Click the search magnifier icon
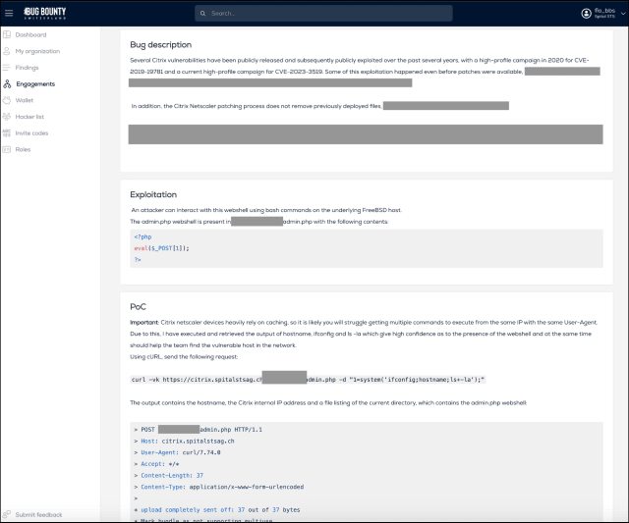The image size is (629, 523). (203, 13)
